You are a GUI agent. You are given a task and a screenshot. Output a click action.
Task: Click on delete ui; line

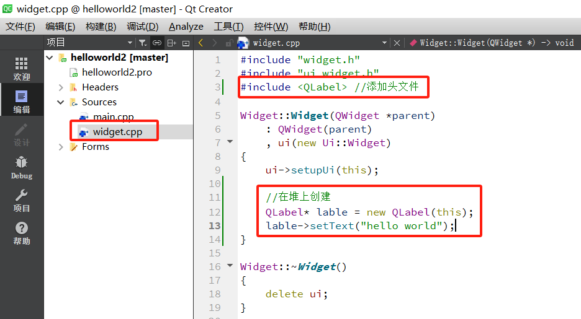tap(297, 294)
